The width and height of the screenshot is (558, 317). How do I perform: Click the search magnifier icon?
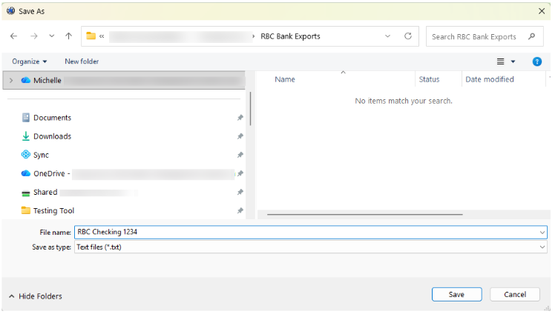[x=532, y=36]
